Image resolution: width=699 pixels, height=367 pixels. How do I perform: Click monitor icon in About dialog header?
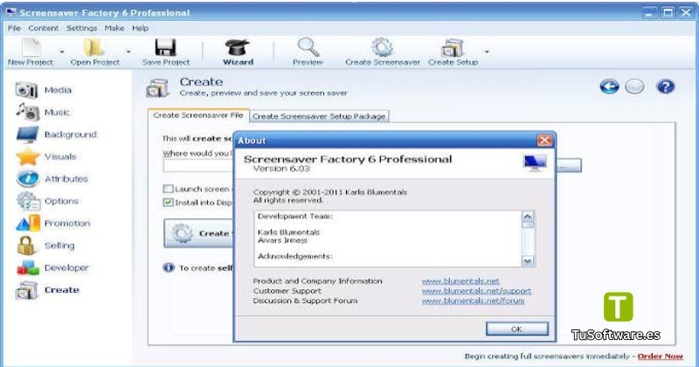click(x=535, y=163)
